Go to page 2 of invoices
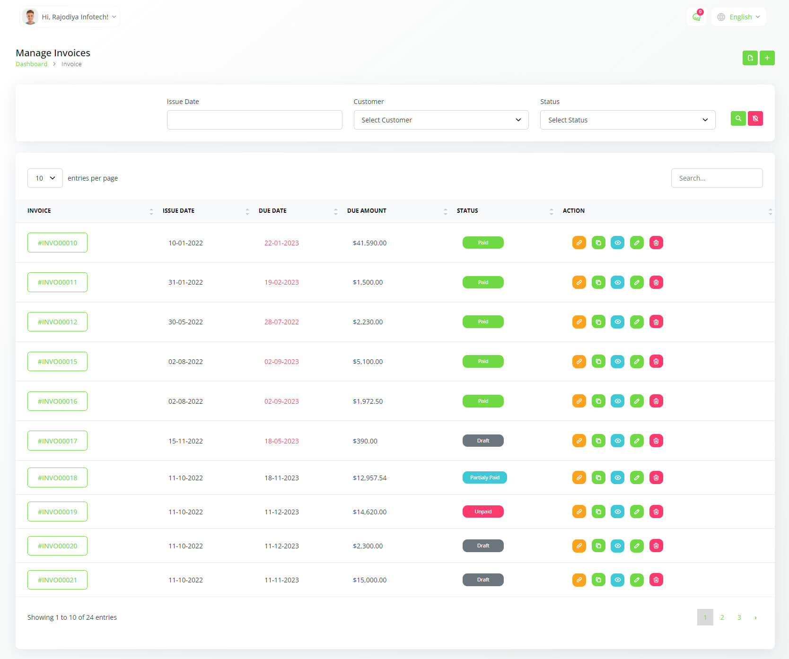Viewport: 789px width, 659px height. pos(722,617)
